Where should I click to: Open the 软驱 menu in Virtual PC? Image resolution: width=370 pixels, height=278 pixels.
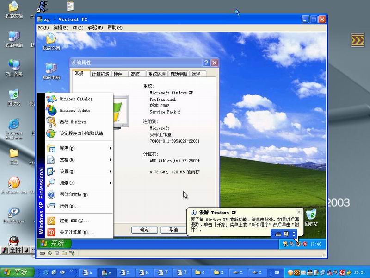click(95, 28)
